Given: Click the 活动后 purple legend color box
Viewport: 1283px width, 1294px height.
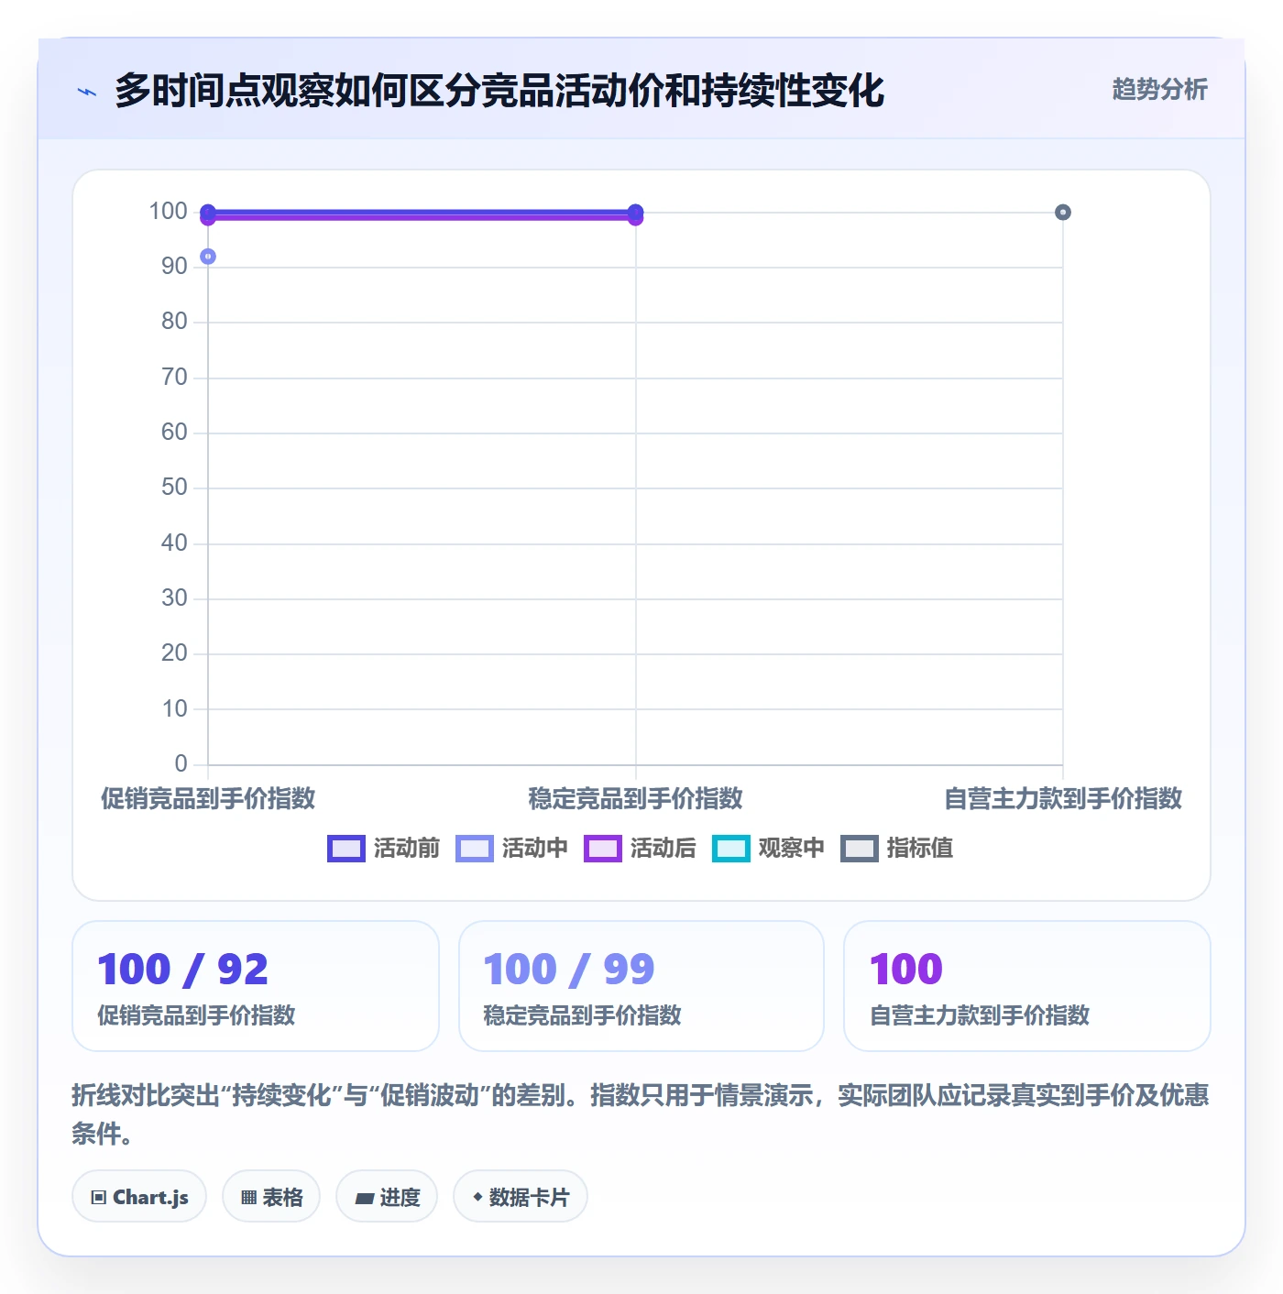Looking at the screenshot, I should click(603, 849).
